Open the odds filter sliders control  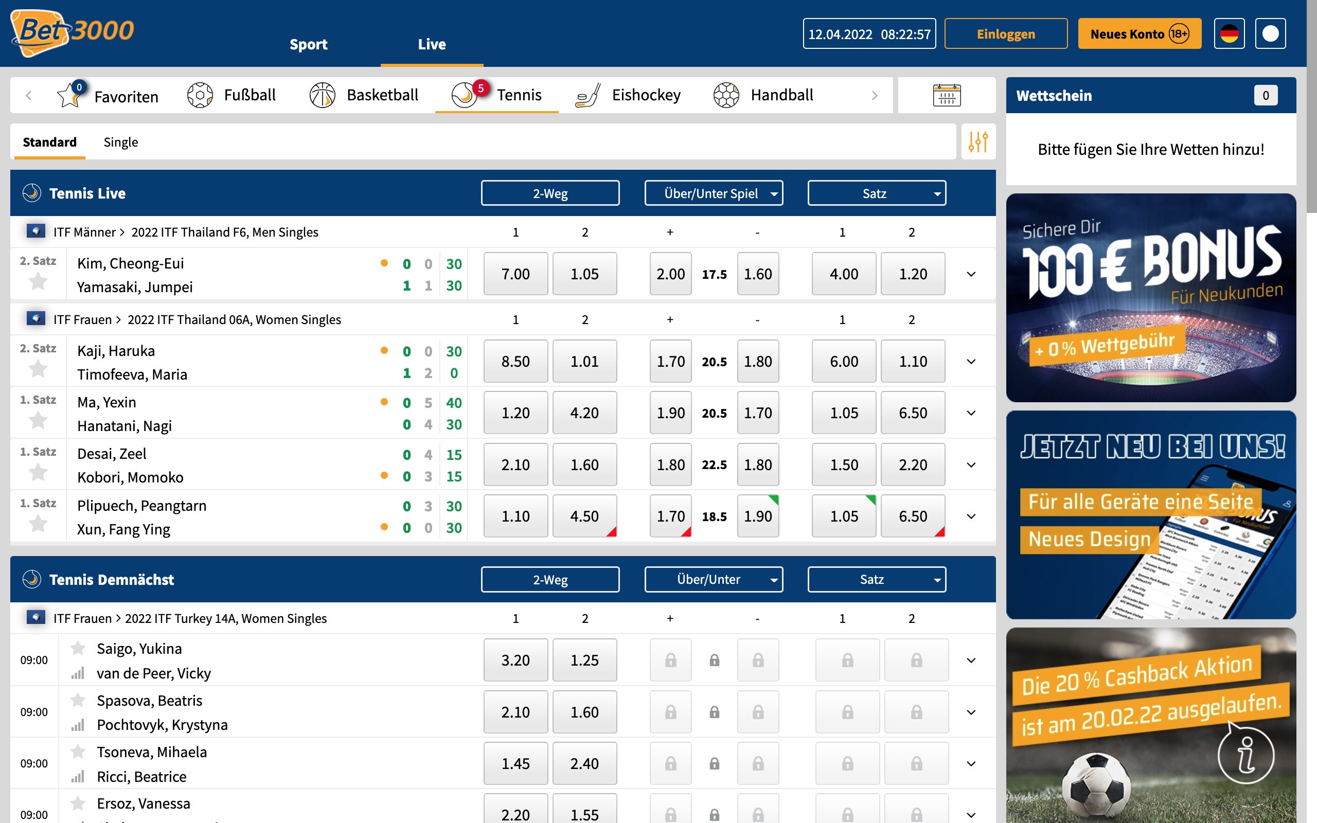(977, 141)
